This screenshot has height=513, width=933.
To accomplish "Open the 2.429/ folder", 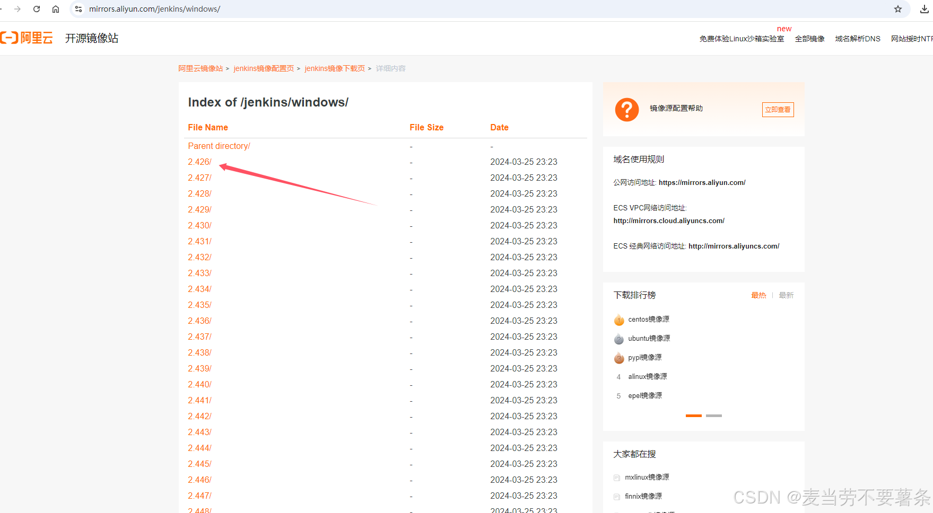I will [x=199, y=209].
